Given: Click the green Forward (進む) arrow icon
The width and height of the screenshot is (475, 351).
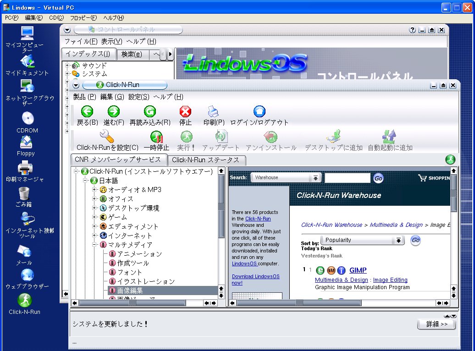Looking at the screenshot, I should click(114, 111).
